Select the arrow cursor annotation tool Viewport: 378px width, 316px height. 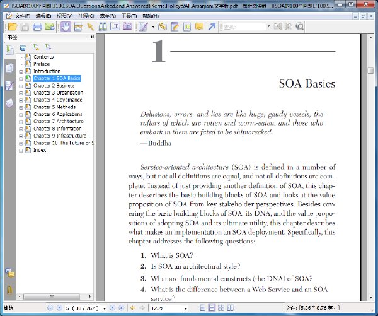coord(91,26)
